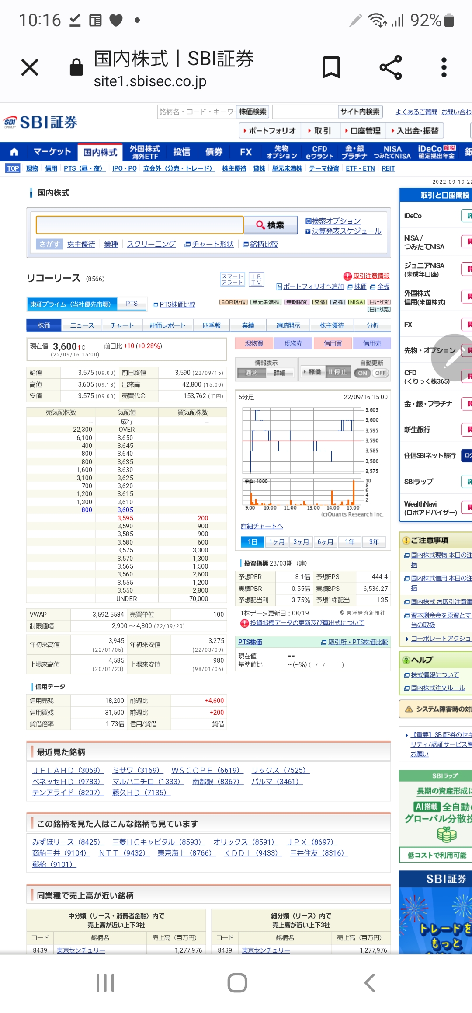Viewport: 472px width, 1013px height.
Task: Open PTS株価比較 link near market tabs
Action: pyautogui.click(x=177, y=304)
